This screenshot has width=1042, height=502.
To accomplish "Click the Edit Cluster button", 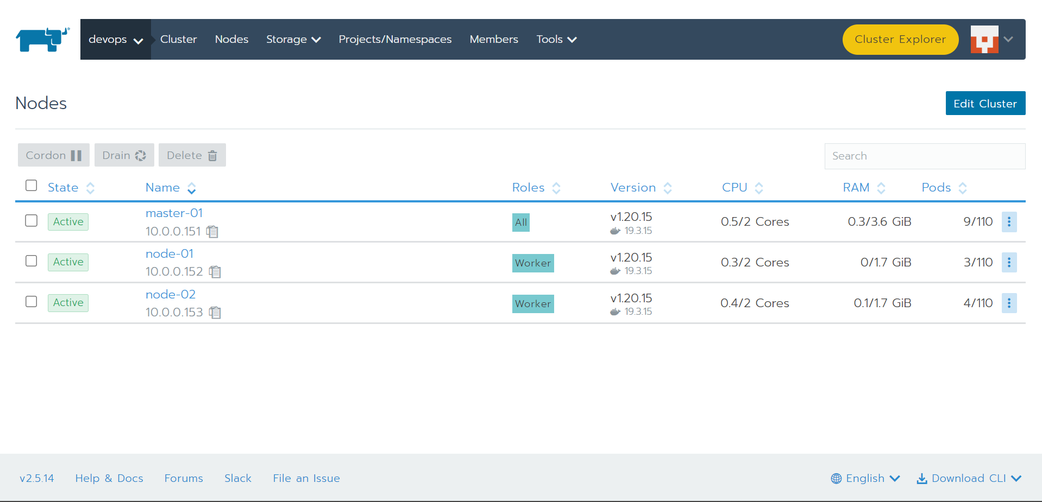I will (985, 103).
